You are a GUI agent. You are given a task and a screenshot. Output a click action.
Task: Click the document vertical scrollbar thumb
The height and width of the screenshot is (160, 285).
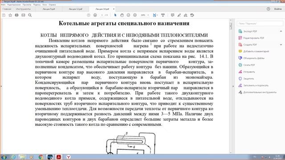[231, 26]
